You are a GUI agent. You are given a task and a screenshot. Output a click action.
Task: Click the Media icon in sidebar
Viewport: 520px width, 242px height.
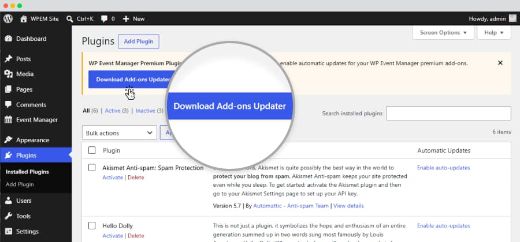pos(8,74)
